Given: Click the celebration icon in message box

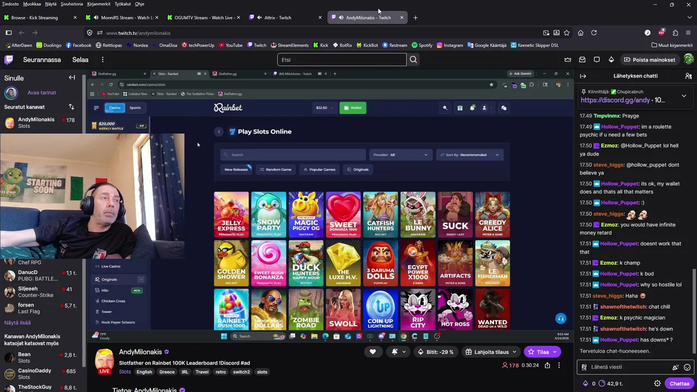Looking at the screenshot, I should point(676,367).
